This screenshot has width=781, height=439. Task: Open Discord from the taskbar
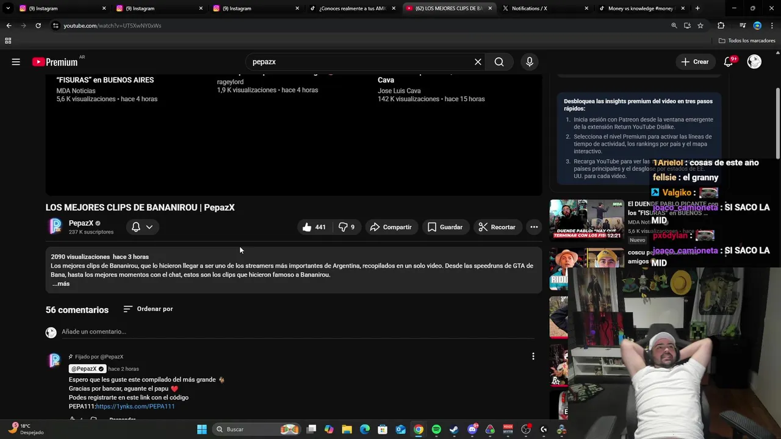(x=472, y=429)
